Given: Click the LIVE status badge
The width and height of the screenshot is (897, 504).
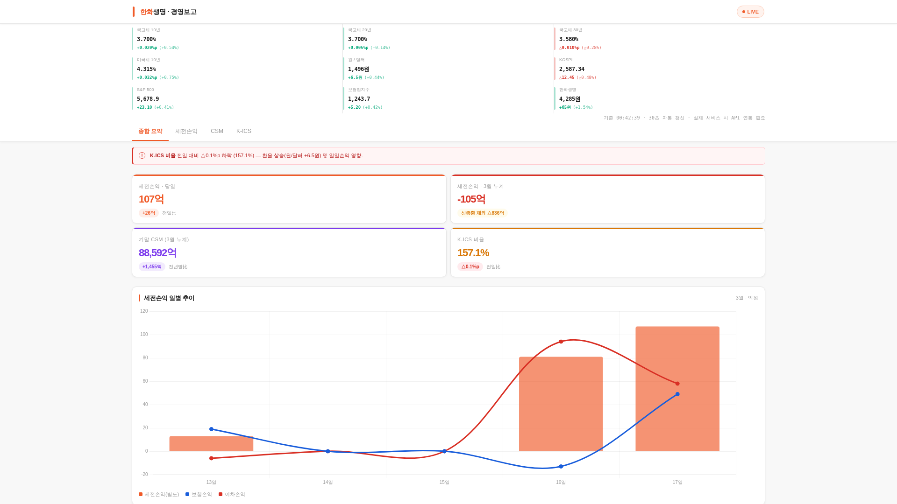Looking at the screenshot, I should [750, 12].
